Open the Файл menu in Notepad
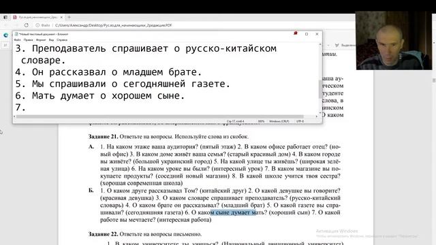 coord(17,40)
